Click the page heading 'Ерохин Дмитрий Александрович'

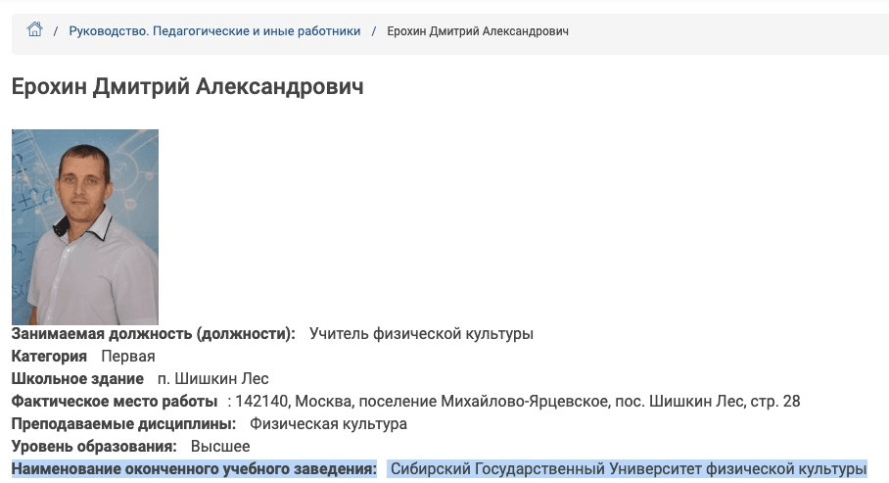tap(187, 87)
